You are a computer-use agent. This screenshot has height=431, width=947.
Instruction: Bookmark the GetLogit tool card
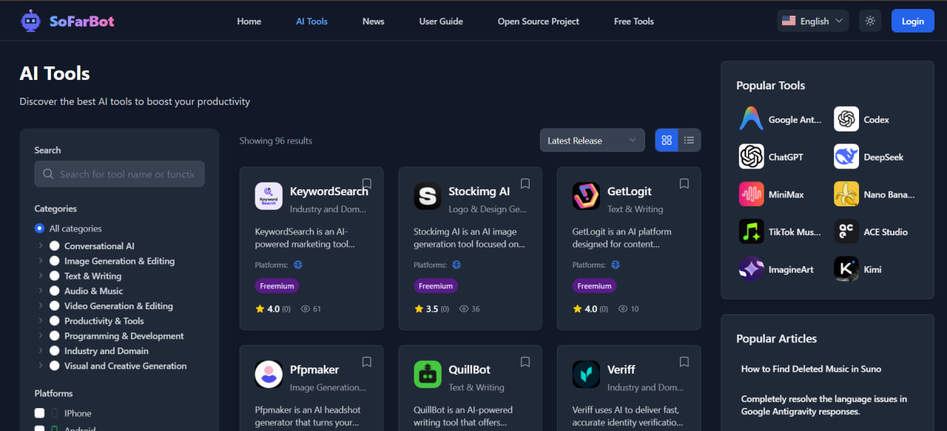point(684,183)
